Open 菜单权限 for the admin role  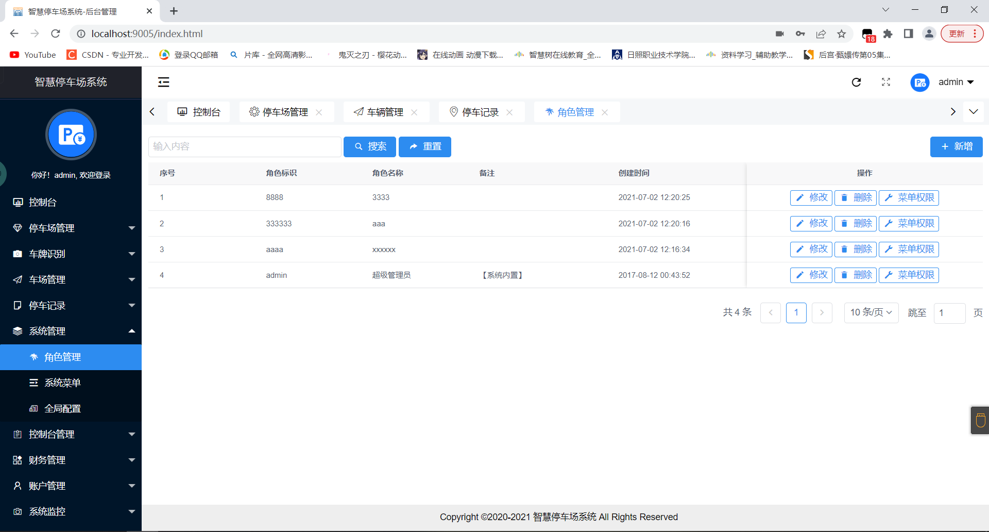pos(909,275)
